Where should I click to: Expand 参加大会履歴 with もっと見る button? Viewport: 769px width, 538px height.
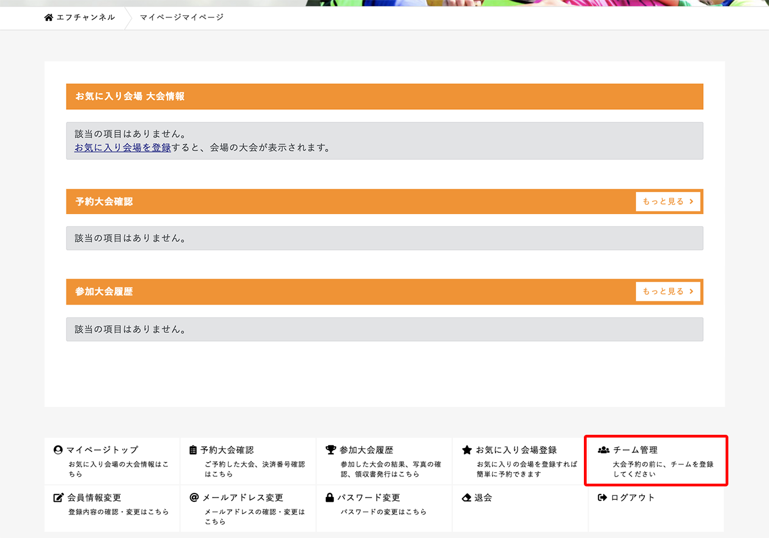coord(668,292)
